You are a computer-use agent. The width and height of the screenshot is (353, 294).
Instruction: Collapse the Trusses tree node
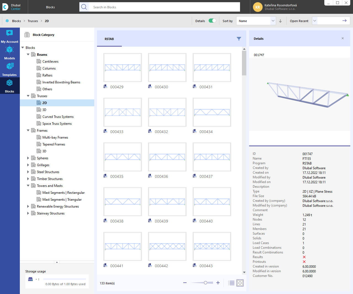(28, 96)
